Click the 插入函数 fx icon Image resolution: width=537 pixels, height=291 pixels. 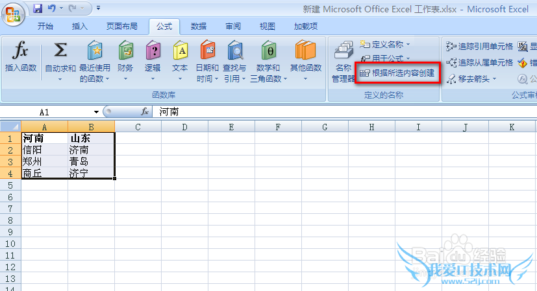[21, 50]
